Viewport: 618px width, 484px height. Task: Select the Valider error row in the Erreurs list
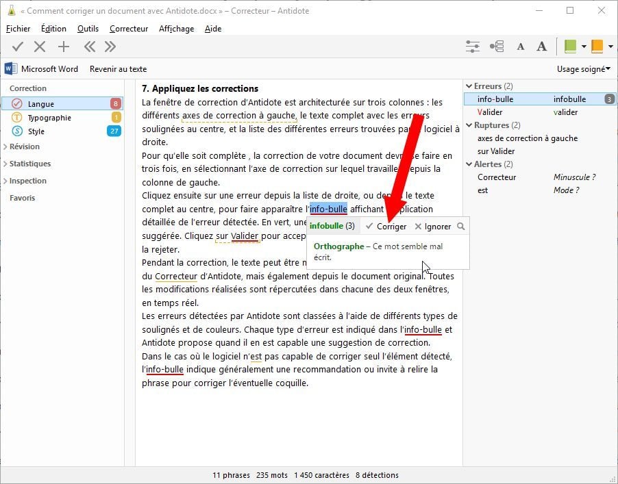540,112
